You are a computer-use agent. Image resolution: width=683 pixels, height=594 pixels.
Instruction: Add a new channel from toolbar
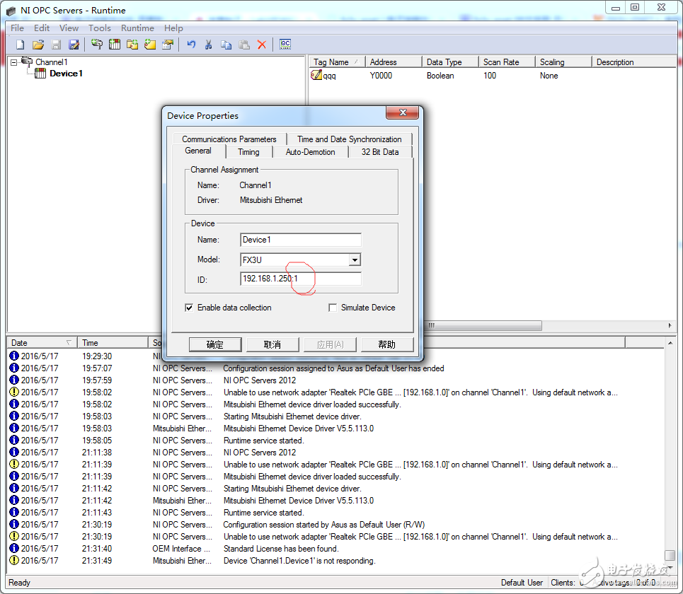[97, 45]
